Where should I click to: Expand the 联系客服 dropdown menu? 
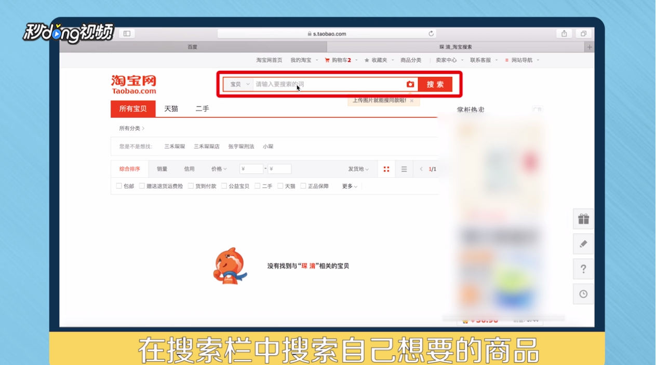click(484, 60)
